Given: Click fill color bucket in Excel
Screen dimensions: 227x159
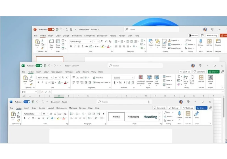Looking at the screenshot, I should click(59, 82).
